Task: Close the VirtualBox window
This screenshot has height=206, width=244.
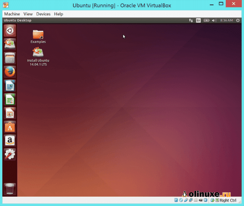Action: [x=234, y=4]
